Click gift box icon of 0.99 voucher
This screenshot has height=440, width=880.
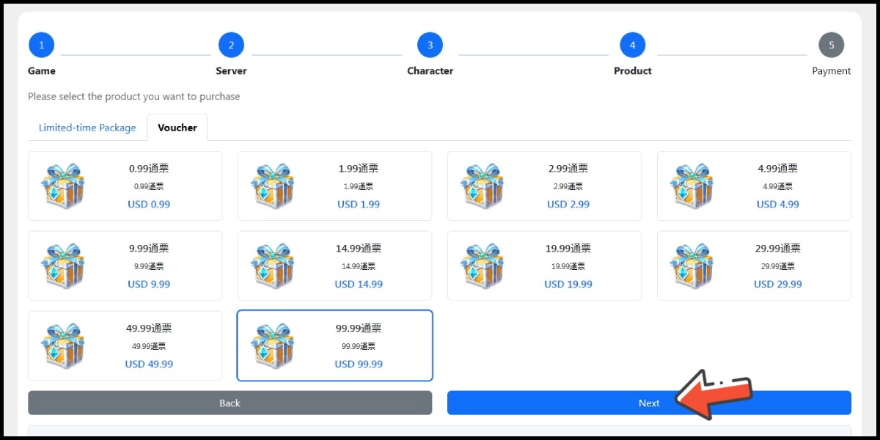click(63, 186)
